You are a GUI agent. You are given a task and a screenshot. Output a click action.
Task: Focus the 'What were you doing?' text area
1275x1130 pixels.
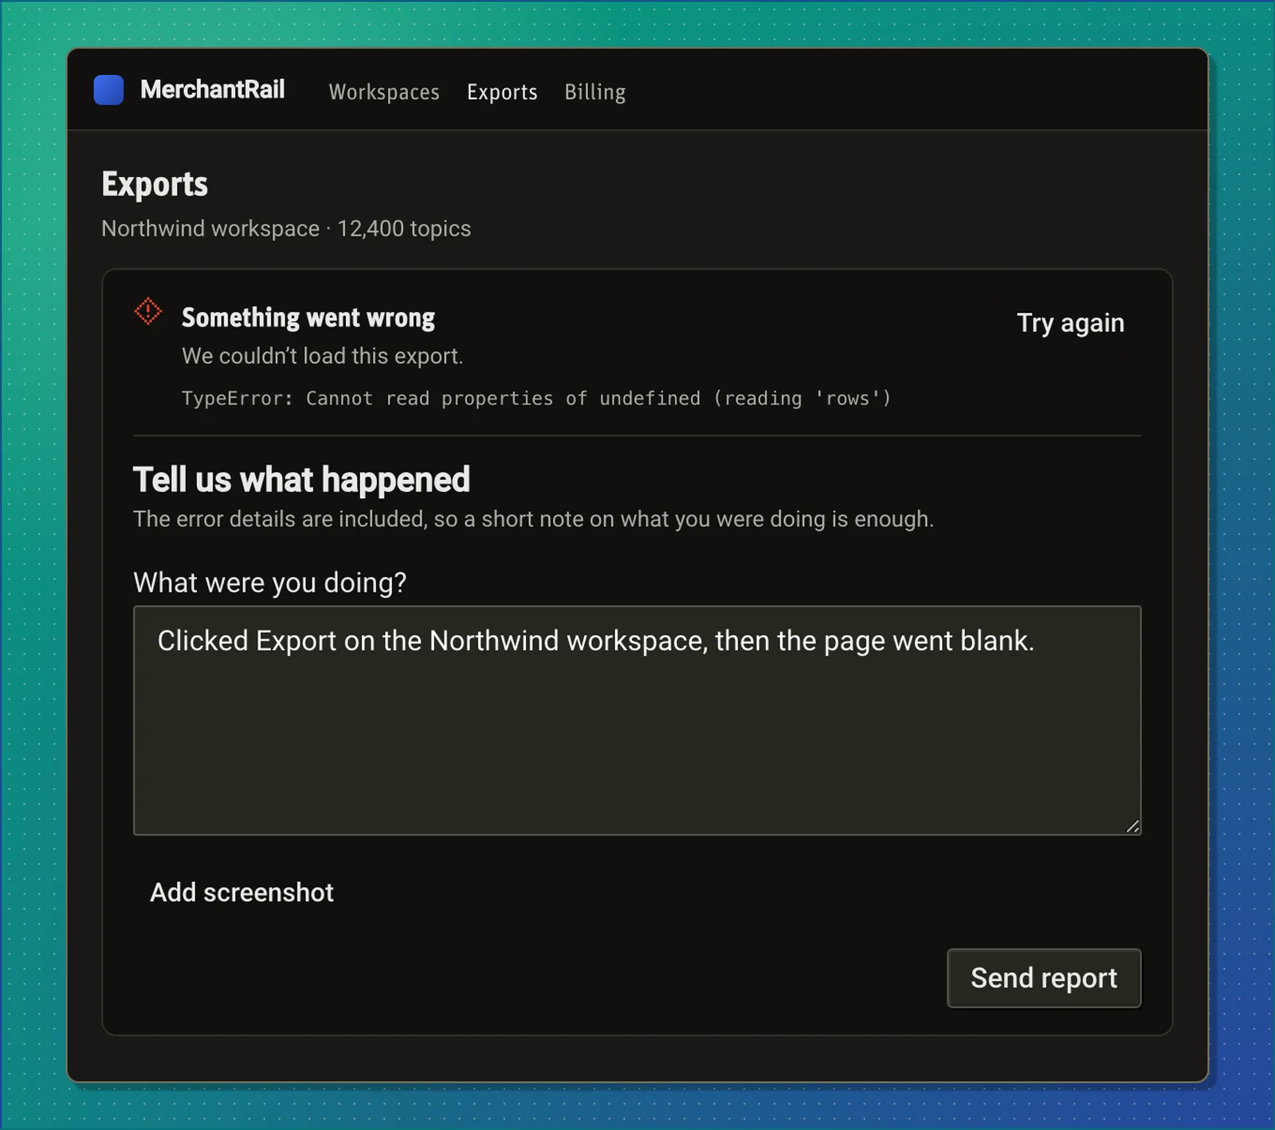point(637,721)
